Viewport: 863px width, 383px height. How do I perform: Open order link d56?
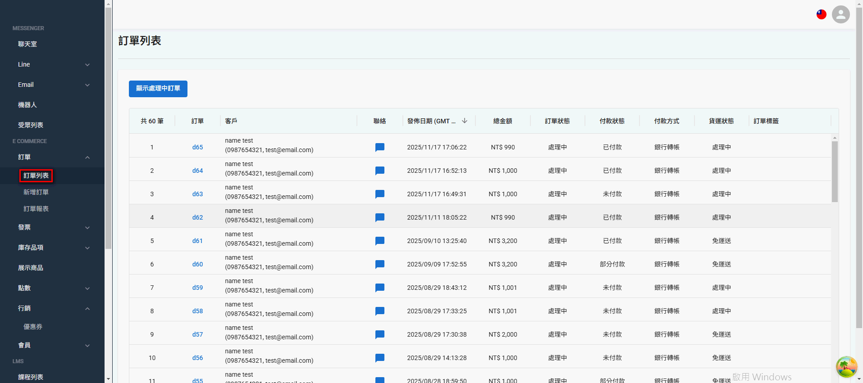pyautogui.click(x=197, y=358)
